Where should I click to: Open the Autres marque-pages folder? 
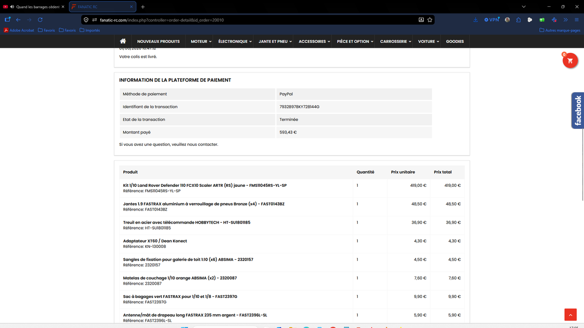(x=560, y=30)
